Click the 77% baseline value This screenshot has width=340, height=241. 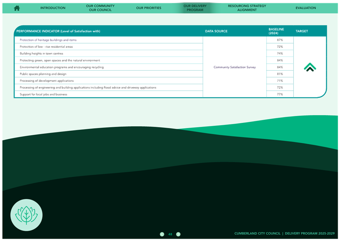(x=280, y=95)
